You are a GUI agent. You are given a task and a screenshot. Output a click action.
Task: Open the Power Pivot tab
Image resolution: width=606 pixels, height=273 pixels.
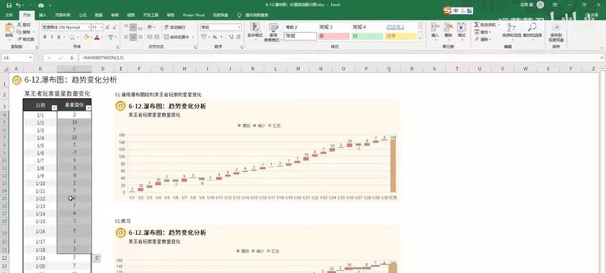click(194, 15)
